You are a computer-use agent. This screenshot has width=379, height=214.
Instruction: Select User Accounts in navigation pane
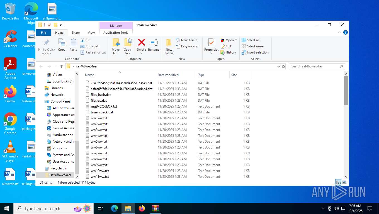point(63,162)
